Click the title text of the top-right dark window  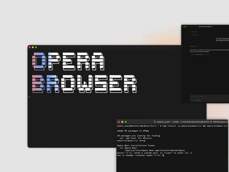[x=205, y=27]
